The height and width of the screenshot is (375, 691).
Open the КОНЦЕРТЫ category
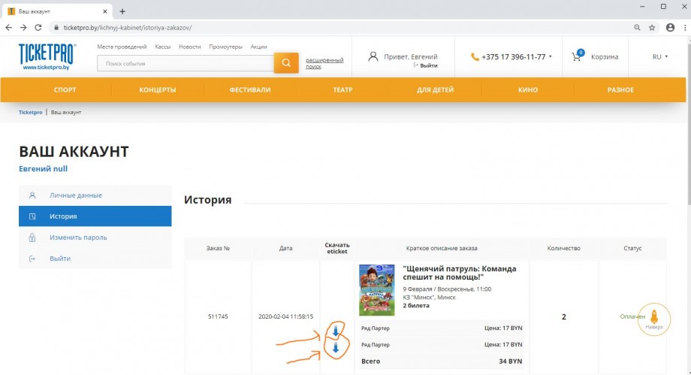pyautogui.click(x=158, y=90)
